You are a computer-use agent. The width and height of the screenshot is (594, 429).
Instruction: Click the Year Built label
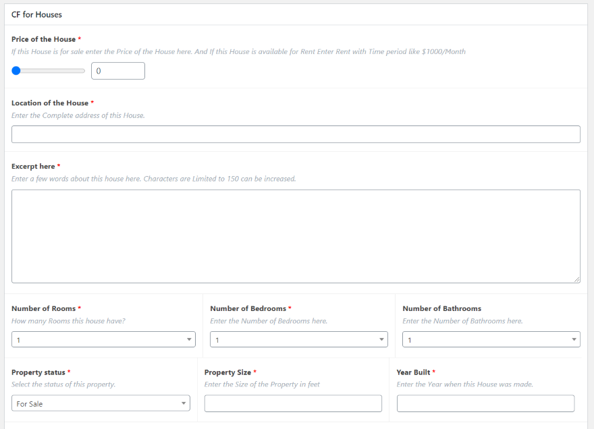pos(413,372)
